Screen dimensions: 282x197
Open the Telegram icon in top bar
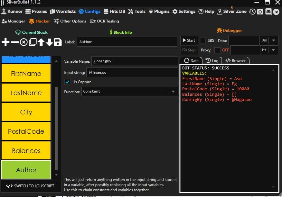click(276, 12)
